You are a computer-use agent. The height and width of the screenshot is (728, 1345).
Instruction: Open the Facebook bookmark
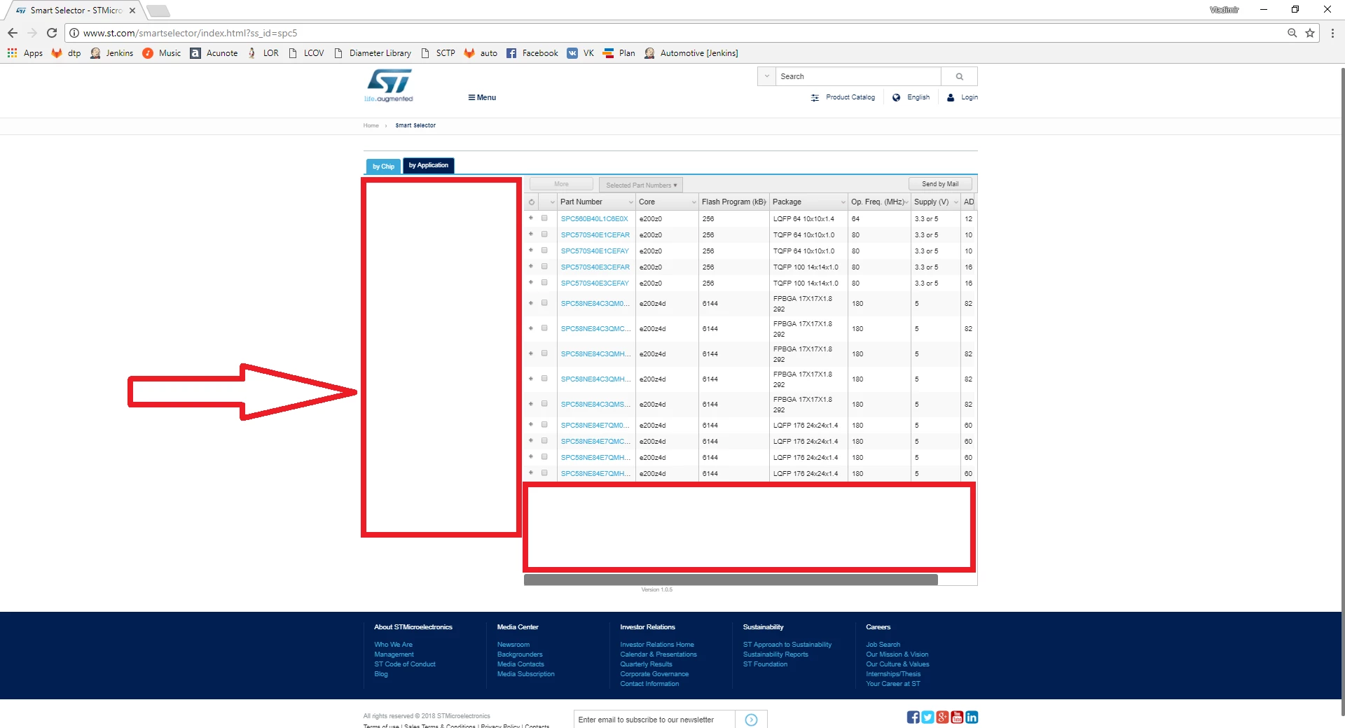(x=532, y=53)
